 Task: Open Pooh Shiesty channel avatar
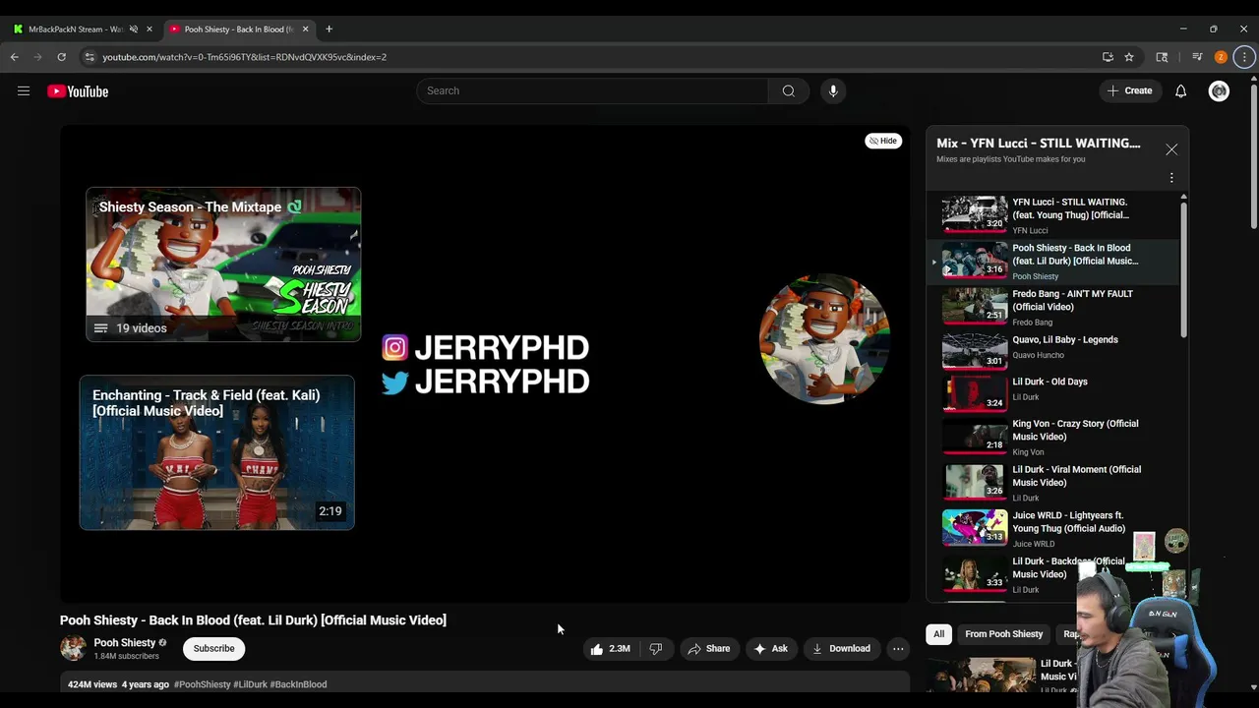tap(73, 648)
